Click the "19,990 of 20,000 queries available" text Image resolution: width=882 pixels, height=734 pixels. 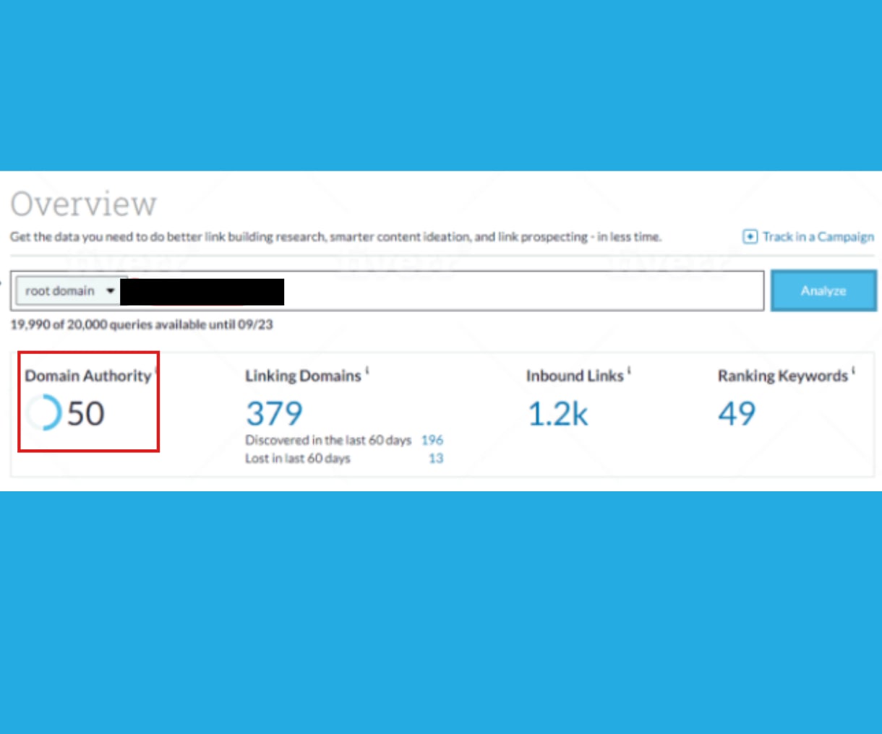(142, 324)
